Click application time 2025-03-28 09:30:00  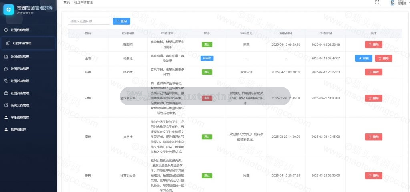point(325,176)
